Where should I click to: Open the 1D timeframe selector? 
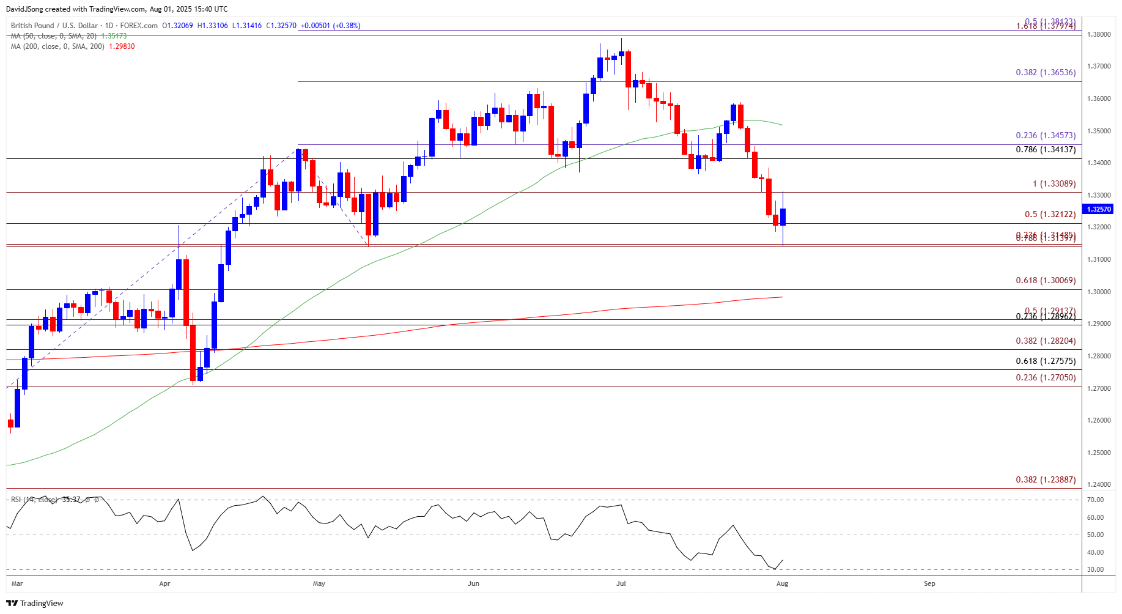pos(109,26)
